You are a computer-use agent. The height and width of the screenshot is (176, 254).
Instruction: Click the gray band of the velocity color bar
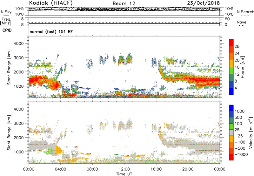(x=231, y=133)
